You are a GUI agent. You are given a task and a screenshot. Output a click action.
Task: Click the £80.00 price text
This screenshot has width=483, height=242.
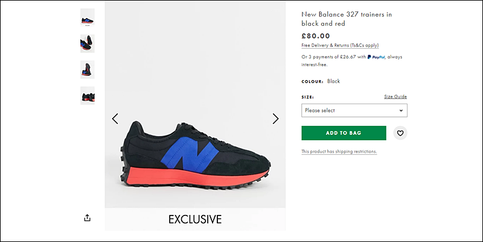(x=316, y=36)
